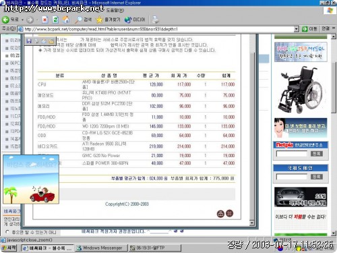Image resolution: width=337 pixels, height=253 pixels.
Task: Click round print icon below the estimate
Action: tap(220, 214)
